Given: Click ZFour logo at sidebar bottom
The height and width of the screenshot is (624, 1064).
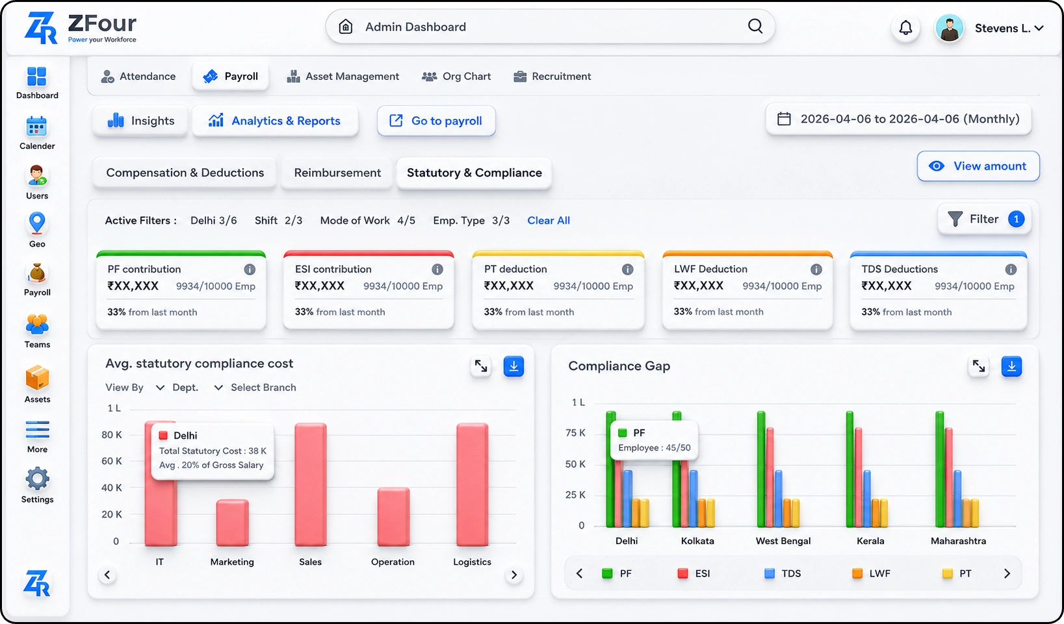Looking at the screenshot, I should click(36, 583).
